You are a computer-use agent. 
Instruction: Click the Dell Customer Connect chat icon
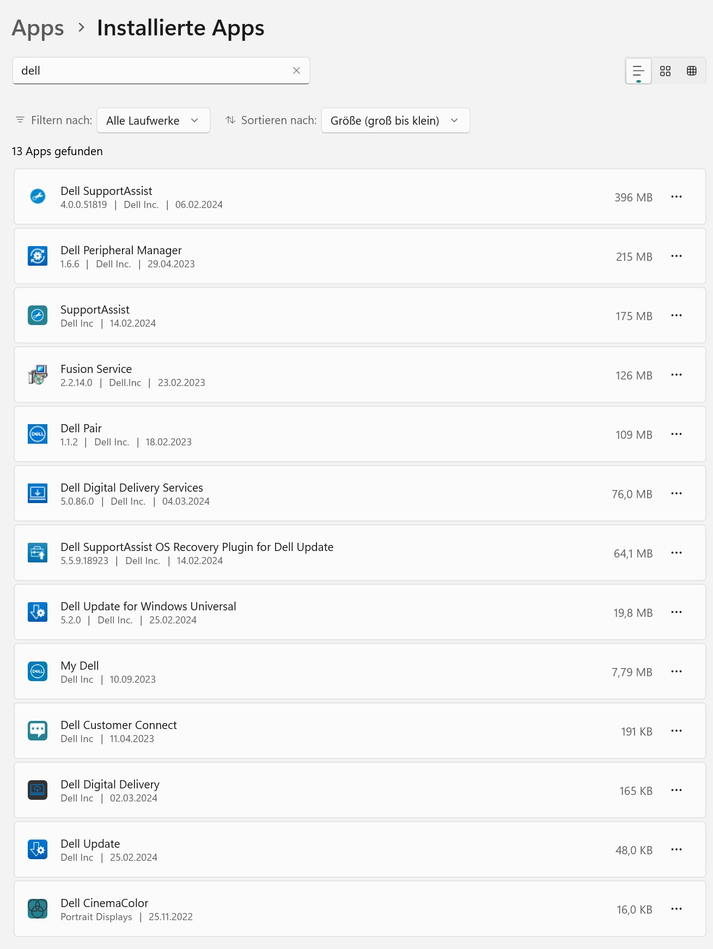(38, 731)
